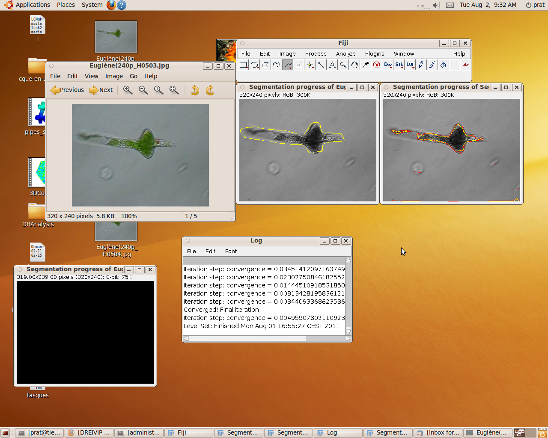This screenshot has height=438, width=548.
Task: Select the Oval selection tool
Action: coord(254,65)
